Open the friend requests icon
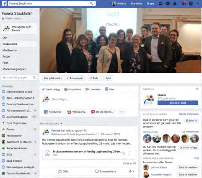 [161, 3]
